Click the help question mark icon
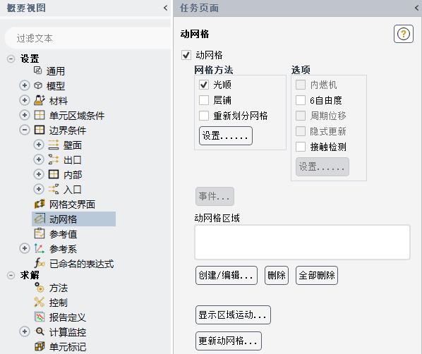The image size is (422, 354). [x=403, y=34]
